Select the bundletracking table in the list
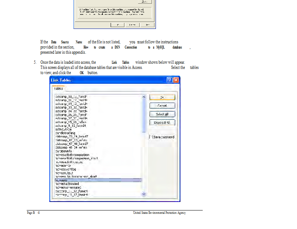 tap(65, 133)
